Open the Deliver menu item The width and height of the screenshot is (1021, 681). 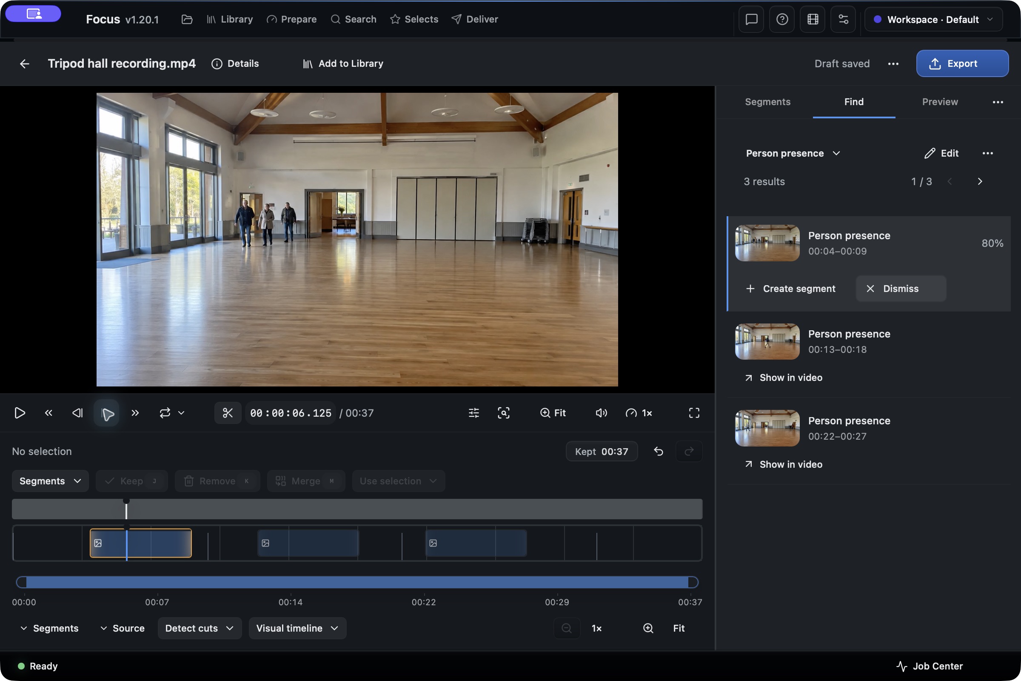pyautogui.click(x=474, y=19)
